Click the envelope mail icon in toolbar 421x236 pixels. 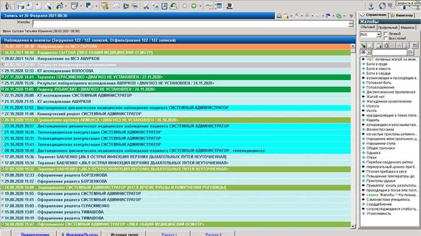tap(116, 6)
